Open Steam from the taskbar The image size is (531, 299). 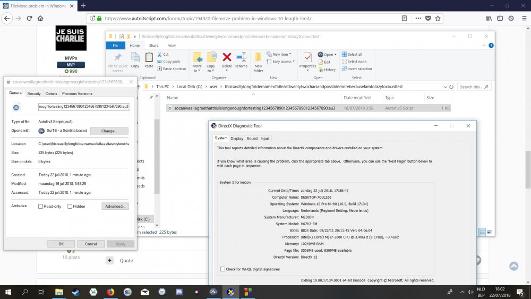(76, 292)
